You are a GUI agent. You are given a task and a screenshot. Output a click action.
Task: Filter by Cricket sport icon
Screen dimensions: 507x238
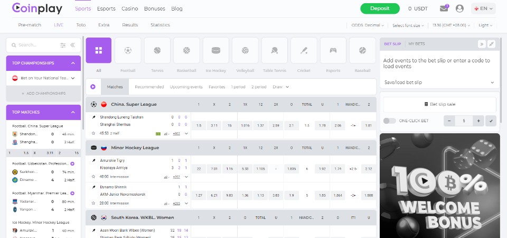tap(304, 50)
